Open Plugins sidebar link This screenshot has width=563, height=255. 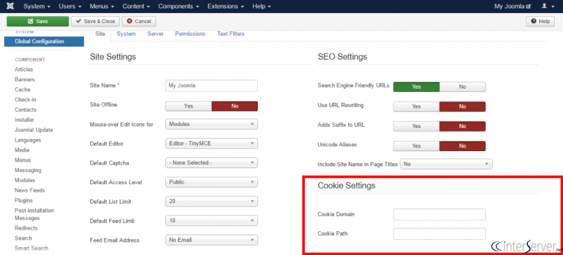tap(23, 200)
